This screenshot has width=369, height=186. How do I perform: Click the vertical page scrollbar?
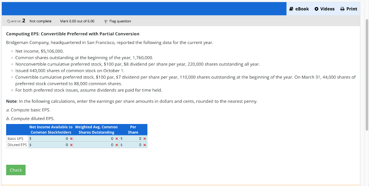pyautogui.click(x=367, y=75)
